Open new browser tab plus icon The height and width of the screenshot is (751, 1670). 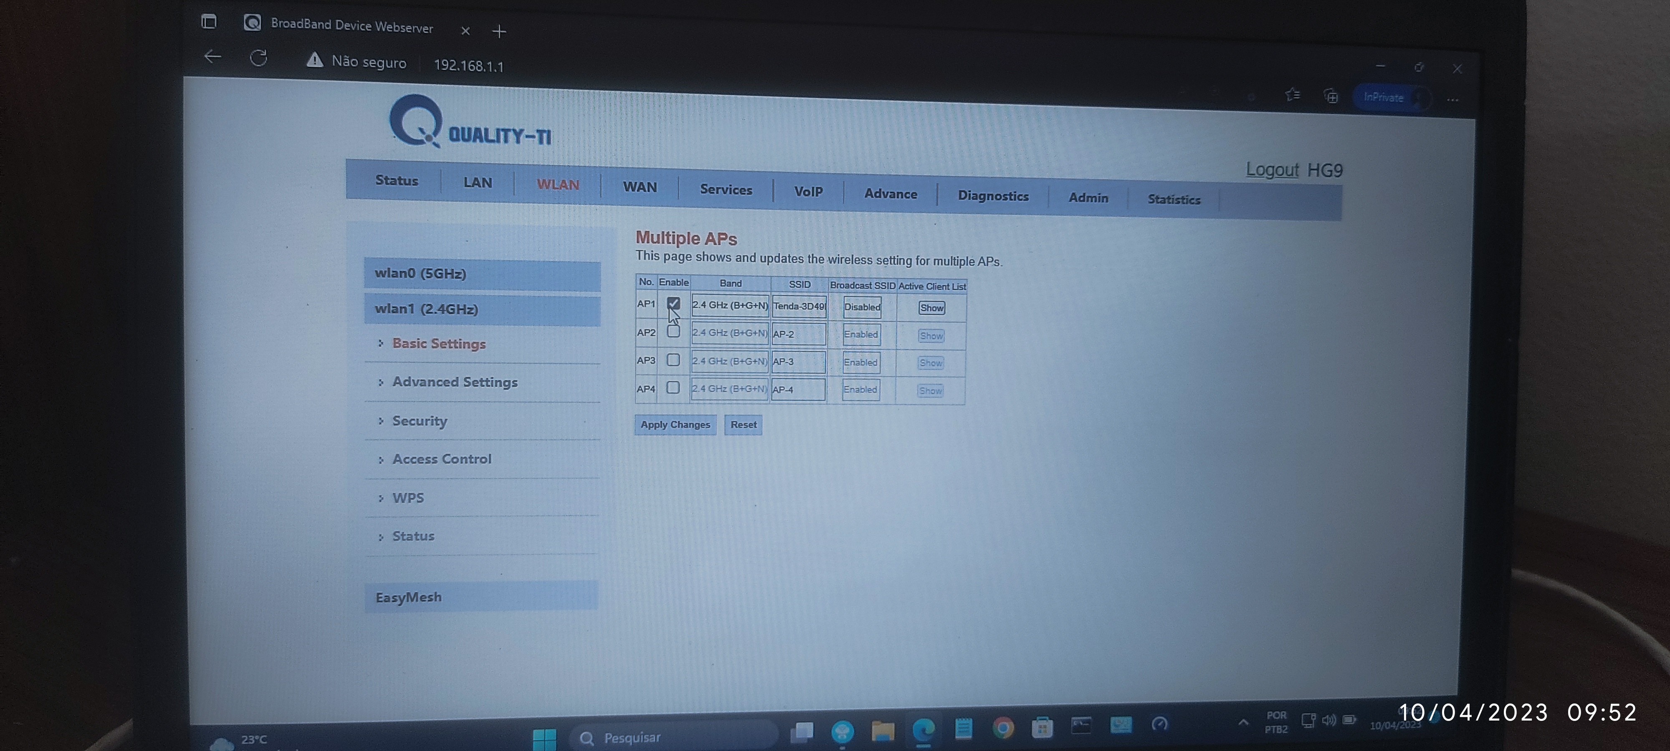click(499, 31)
